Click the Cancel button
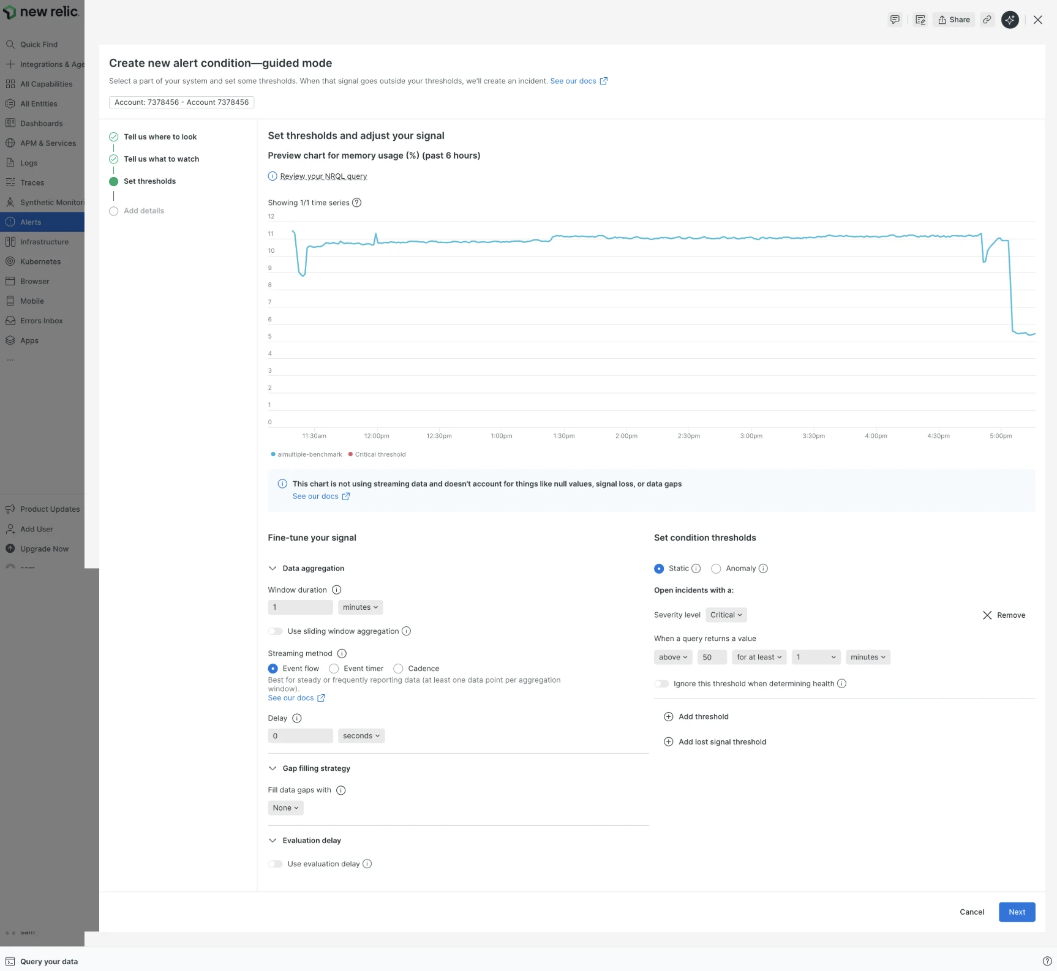1057x971 pixels. click(x=972, y=912)
